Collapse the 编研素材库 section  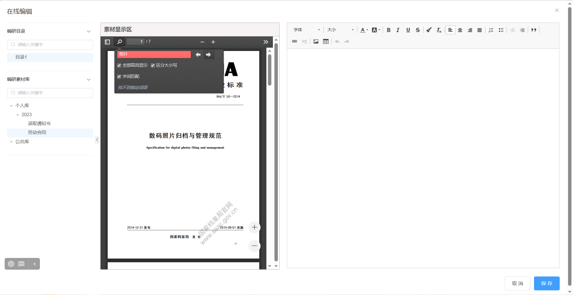click(89, 79)
